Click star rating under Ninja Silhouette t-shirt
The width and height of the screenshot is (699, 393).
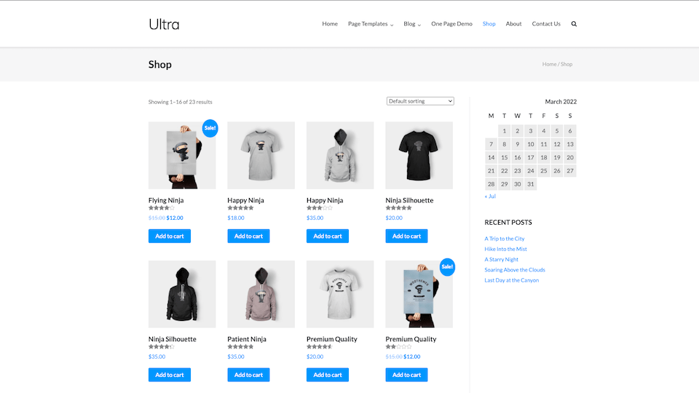[x=398, y=208]
